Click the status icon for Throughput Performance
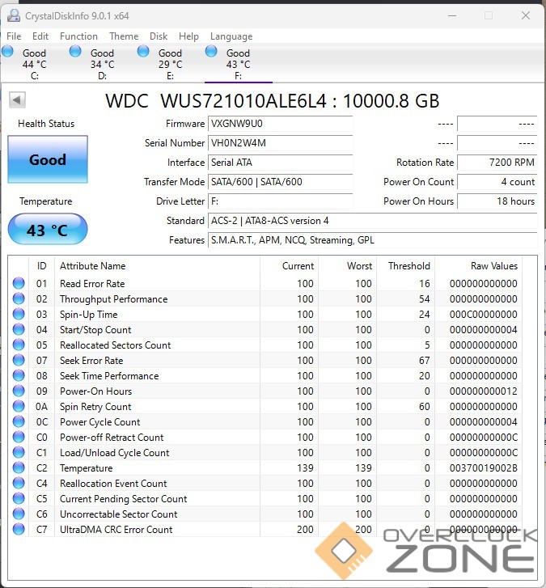The image size is (546, 588). [19, 298]
